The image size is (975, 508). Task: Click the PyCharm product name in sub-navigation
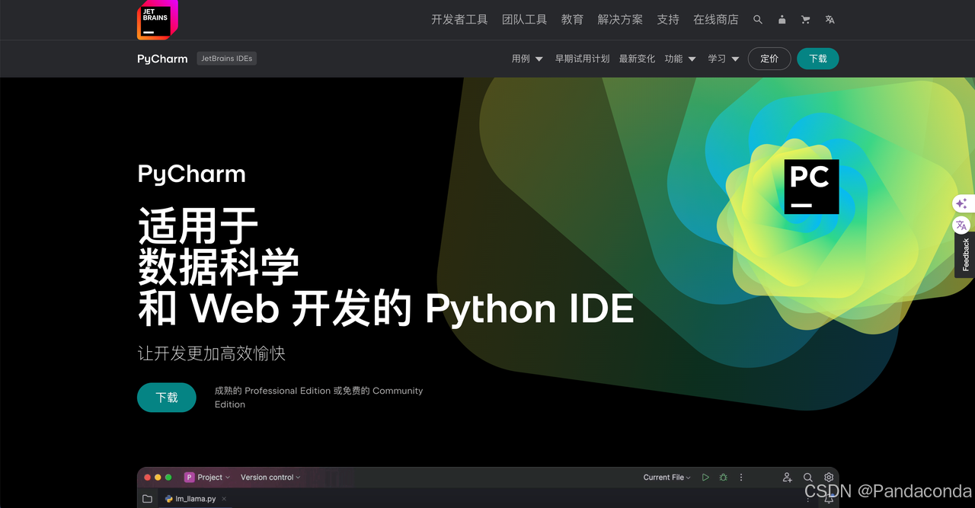pos(162,59)
